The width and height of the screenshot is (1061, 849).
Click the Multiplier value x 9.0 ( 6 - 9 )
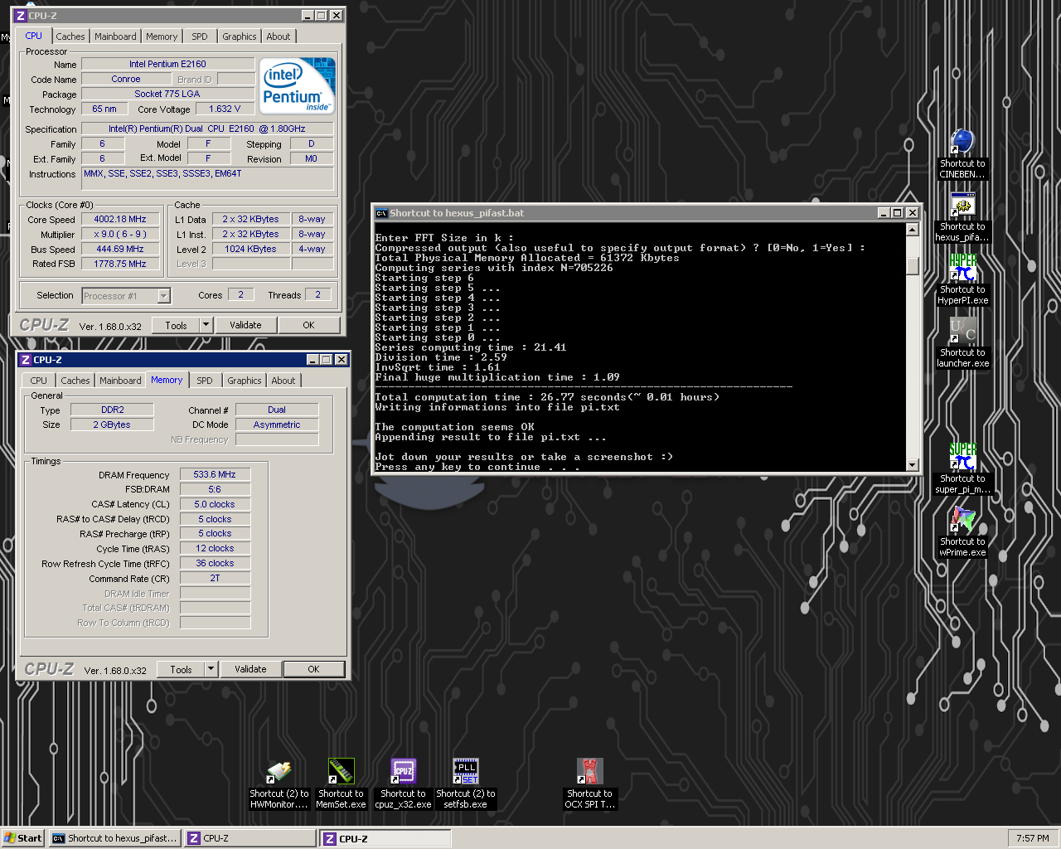pyautogui.click(x=120, y=234)
